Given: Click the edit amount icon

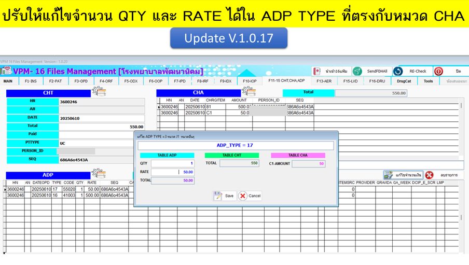Looking at the screenshot, I should pyautogui.click(x=388, y=175).
